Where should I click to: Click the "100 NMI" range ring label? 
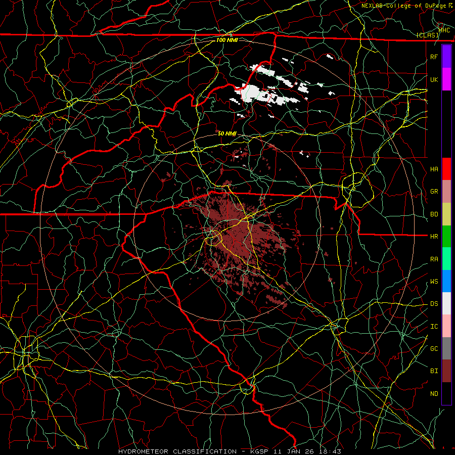(227, 40)
